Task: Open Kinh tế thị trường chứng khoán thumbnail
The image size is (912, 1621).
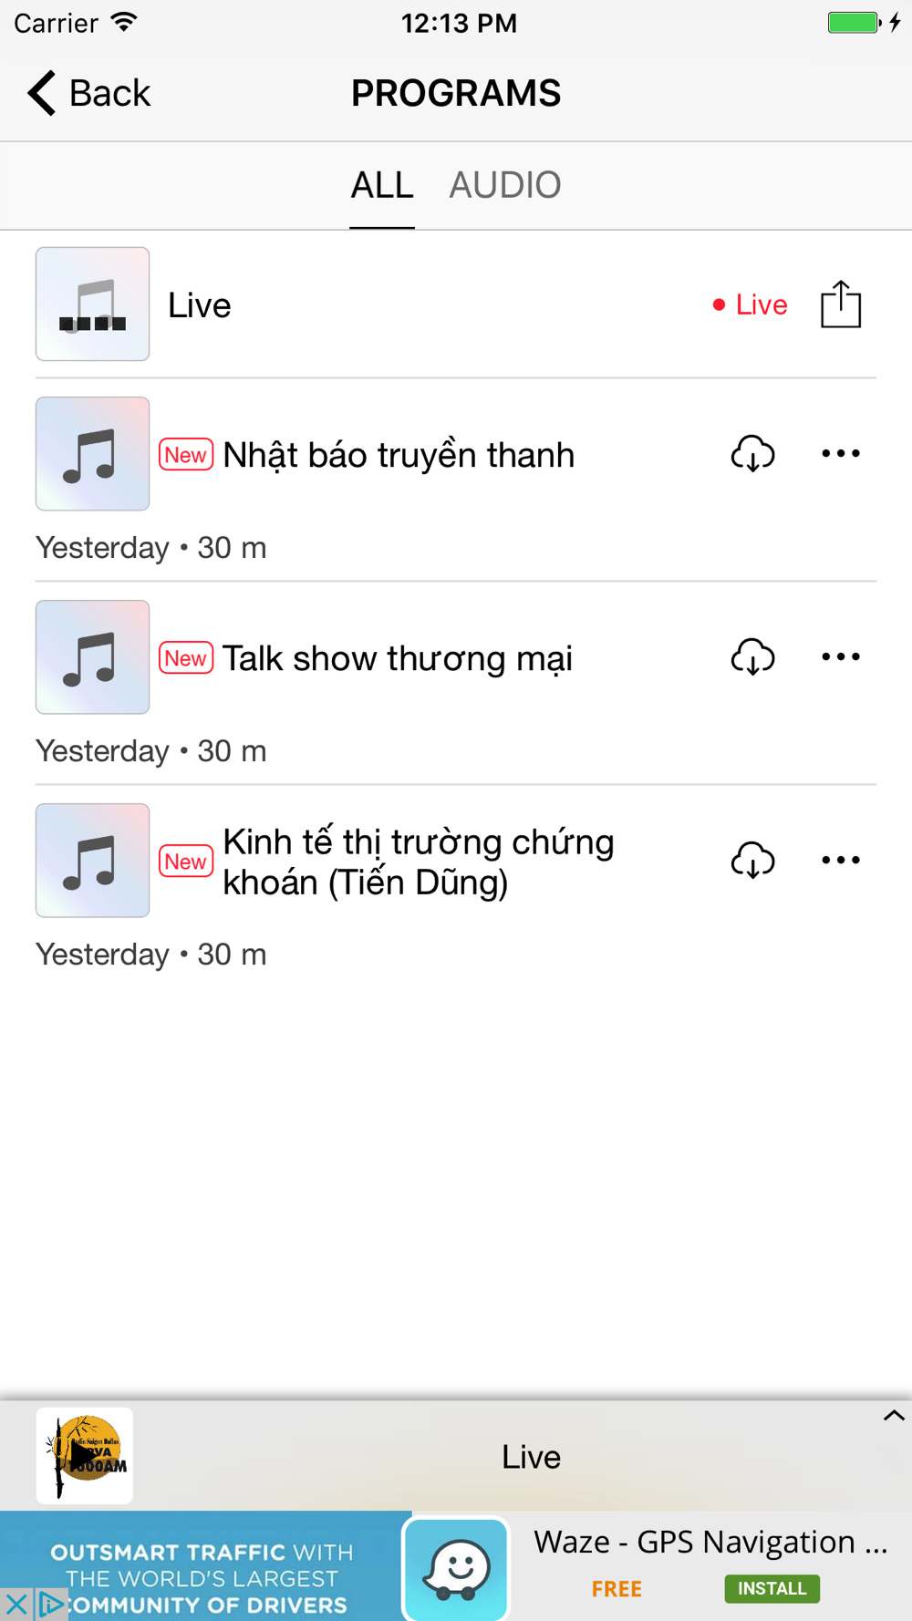Action: click(x=92, y=861)
